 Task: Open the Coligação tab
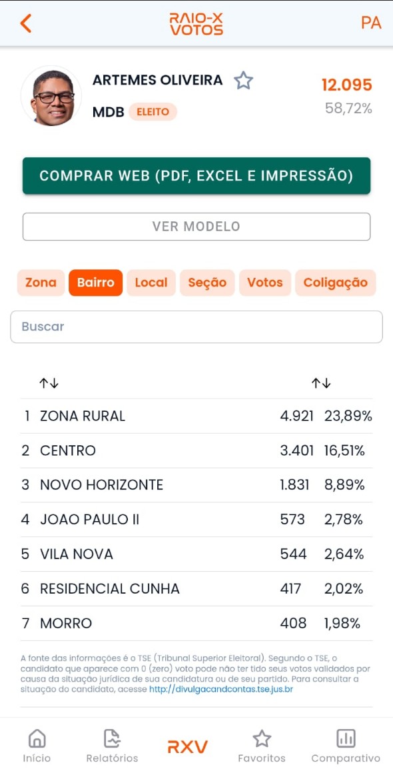[x=336, y=283]
